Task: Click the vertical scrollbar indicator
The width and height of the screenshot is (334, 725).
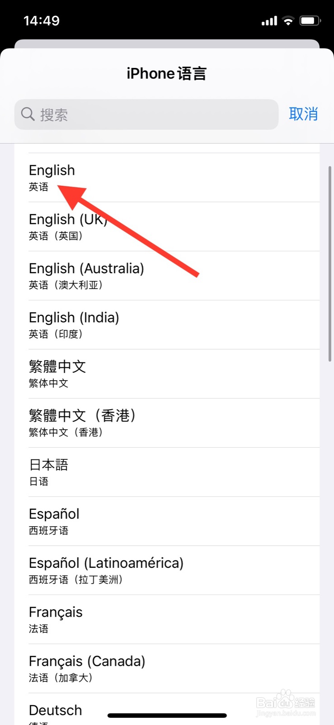Action: coord(330,264)
